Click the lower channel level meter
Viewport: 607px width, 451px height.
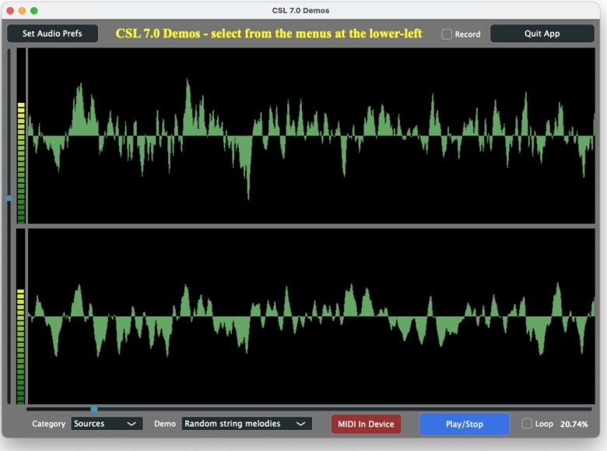21,316
